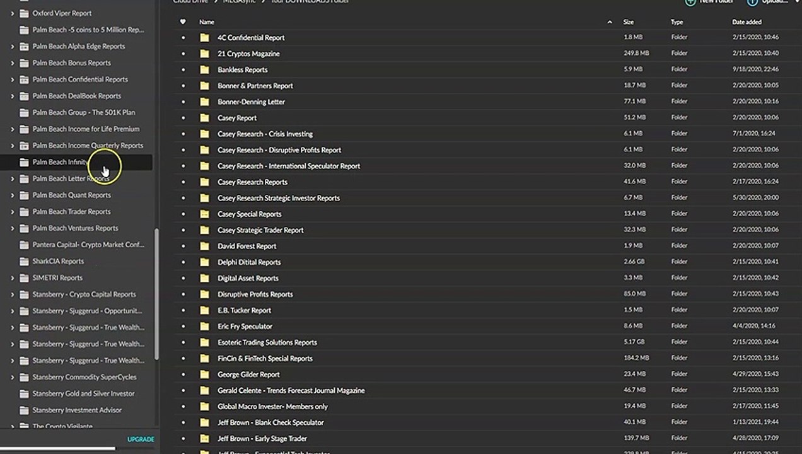Click the sort direction arrow in Name header
Image resolution: width=802 pixels, height=454 pixels.
(x=610, y=22)
